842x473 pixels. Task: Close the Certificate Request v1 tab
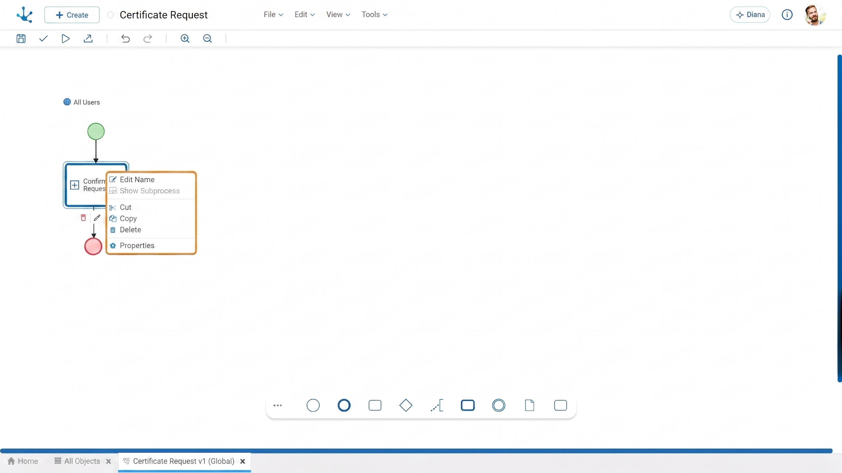coord(242,461)
